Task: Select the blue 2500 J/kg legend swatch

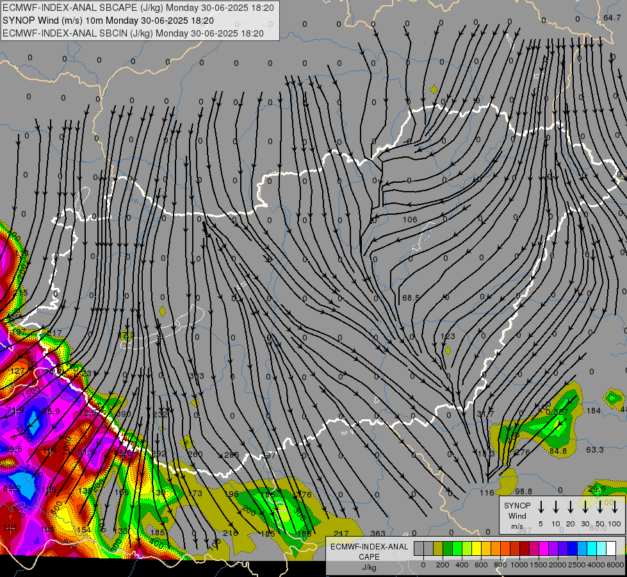Action: pos(572,549)
